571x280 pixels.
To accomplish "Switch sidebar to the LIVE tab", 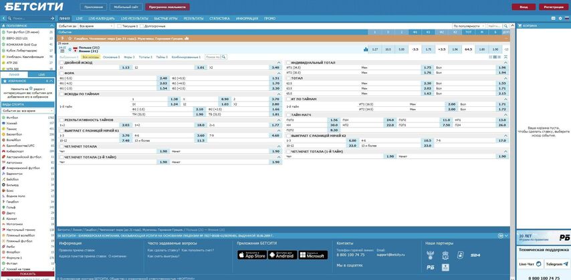I will click(41, 74).
